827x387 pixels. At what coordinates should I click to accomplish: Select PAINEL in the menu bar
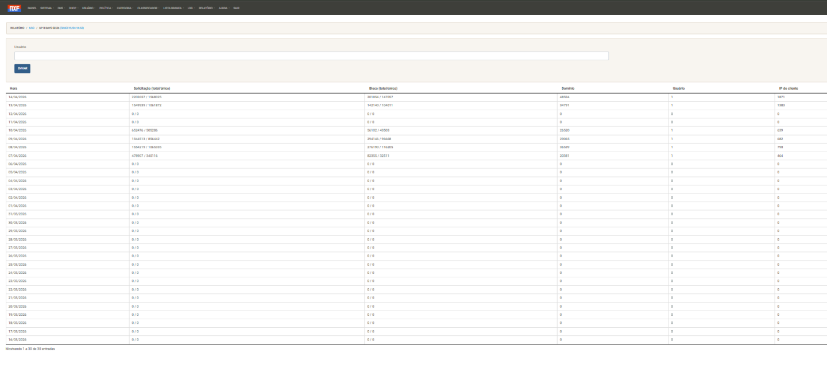click(x=32, y=9)
